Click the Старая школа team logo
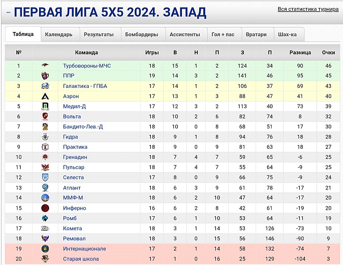 click(45, 259)
